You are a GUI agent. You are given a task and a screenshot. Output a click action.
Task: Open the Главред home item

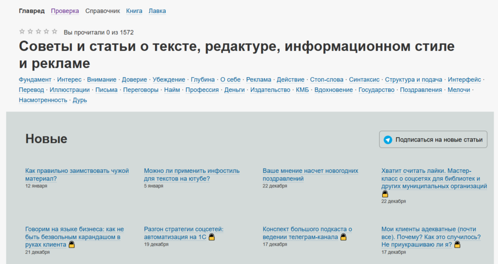coord(32,11)
